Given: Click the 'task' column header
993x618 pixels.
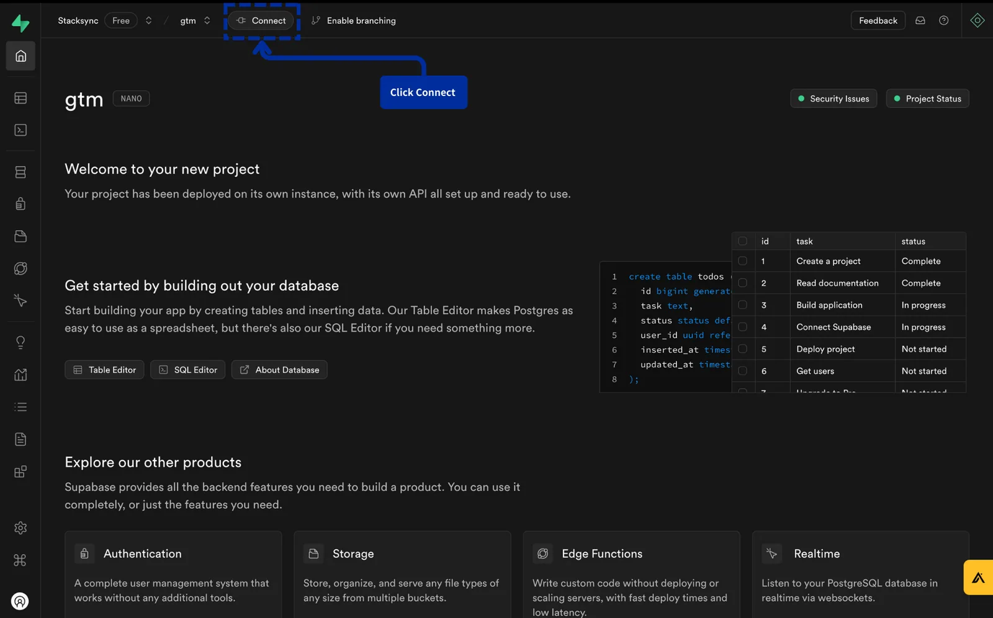Looking at the screenshot, I should [842, 241].
